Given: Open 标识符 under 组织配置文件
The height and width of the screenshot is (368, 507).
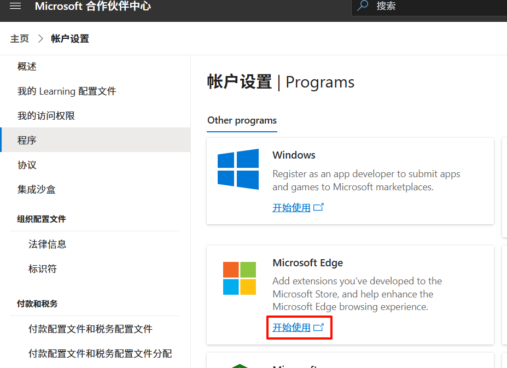Looking at the screenshot, I should 42,268.
